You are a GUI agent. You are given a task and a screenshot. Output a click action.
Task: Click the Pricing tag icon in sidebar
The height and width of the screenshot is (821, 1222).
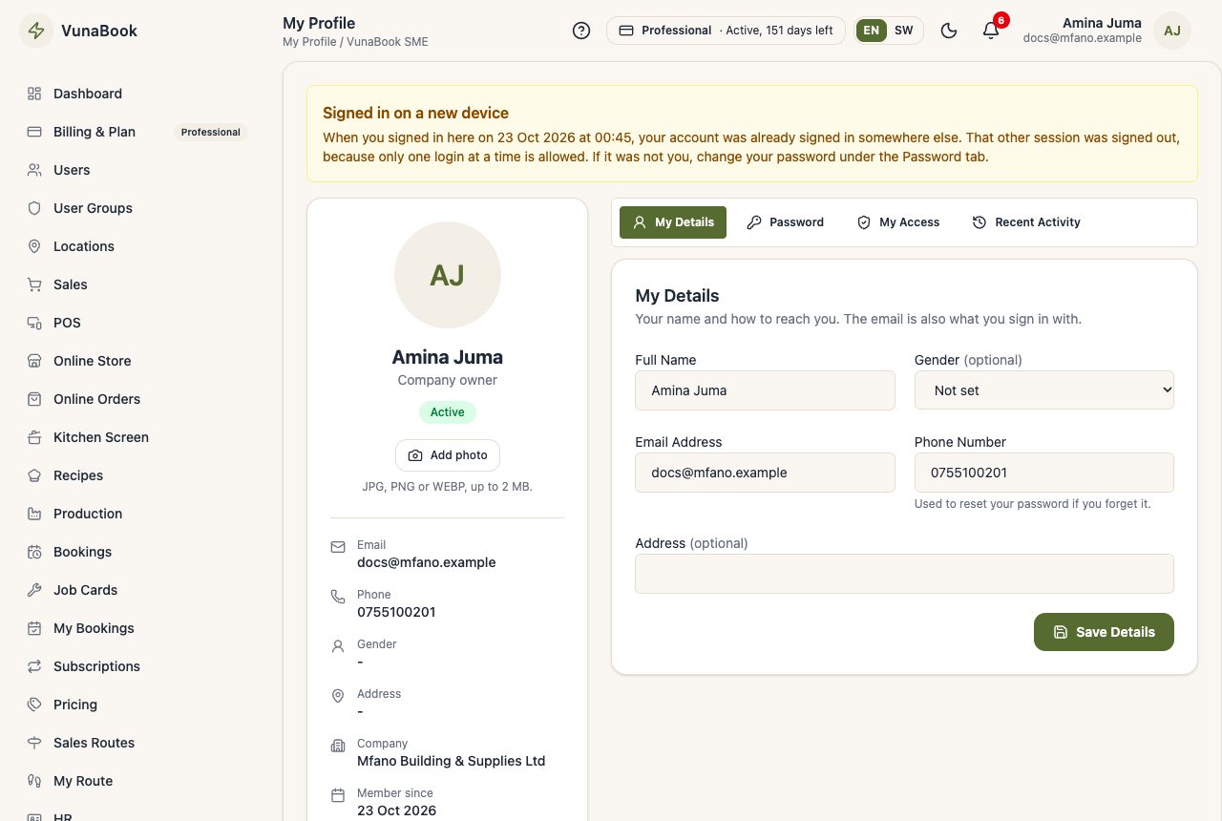(x=34, y=705)
